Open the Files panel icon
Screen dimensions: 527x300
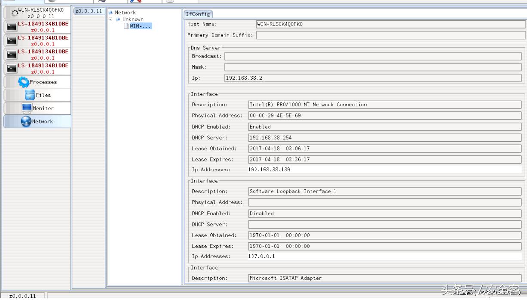(30, 95)
